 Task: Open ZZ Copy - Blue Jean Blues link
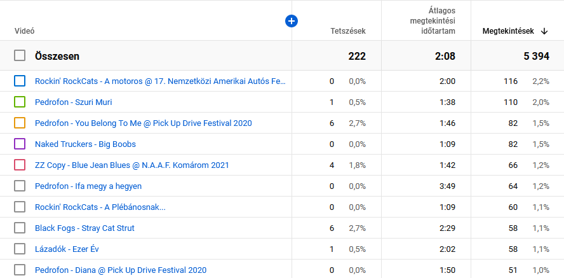click(x=131, y=165)
